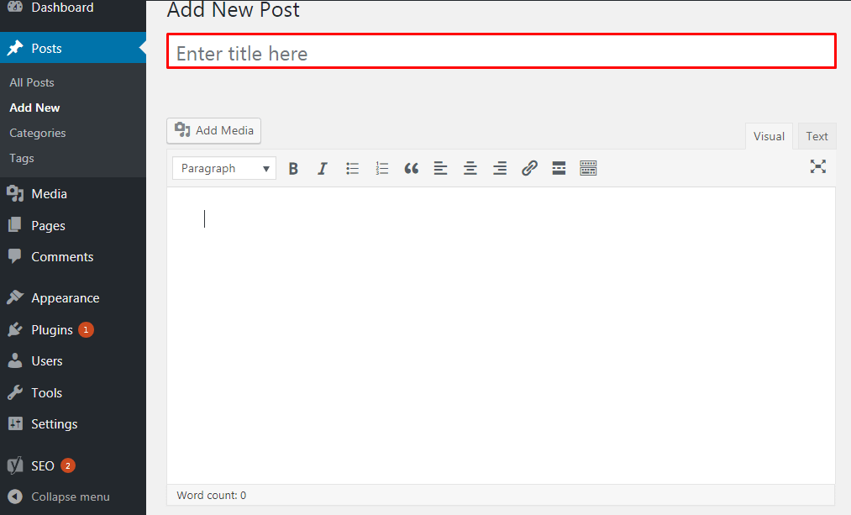
Task: Apply blockquote formatting
Action: click(412, 168)
